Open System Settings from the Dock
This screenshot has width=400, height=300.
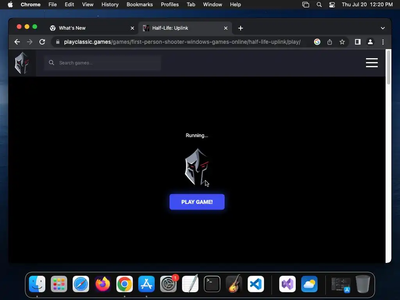(168, 284)
